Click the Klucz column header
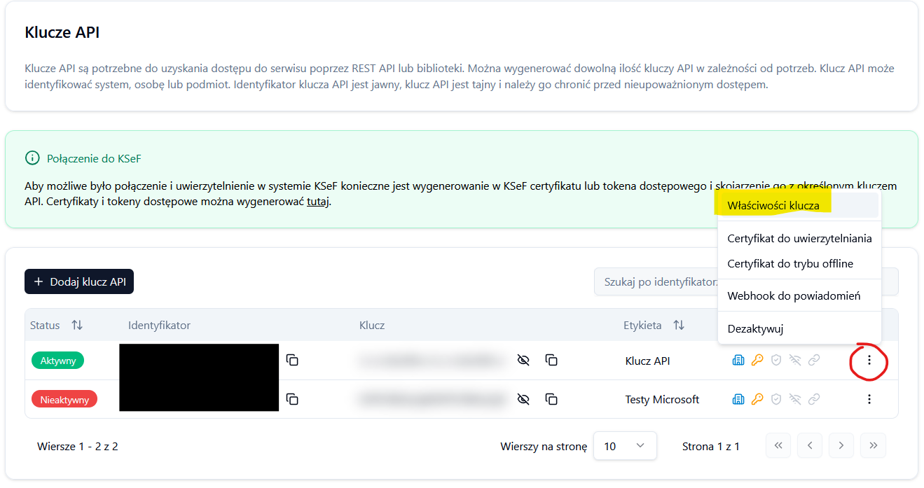This screenshot has width=924, height=488. pyautogui.click(x=372, y=325)
